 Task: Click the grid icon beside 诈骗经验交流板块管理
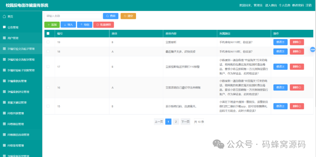4,60
